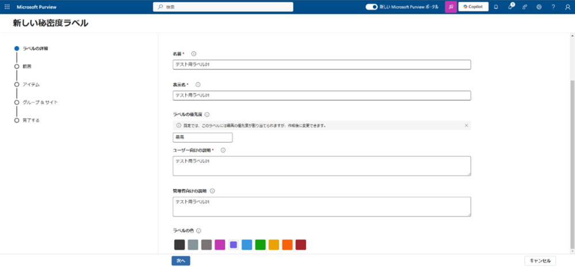The height and width of the screenshot is (267, 575).
Task: Open the help question mark
Action: (x=553, y=7)
